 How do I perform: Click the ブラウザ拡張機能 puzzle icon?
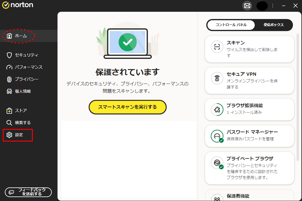pos(217,110)
